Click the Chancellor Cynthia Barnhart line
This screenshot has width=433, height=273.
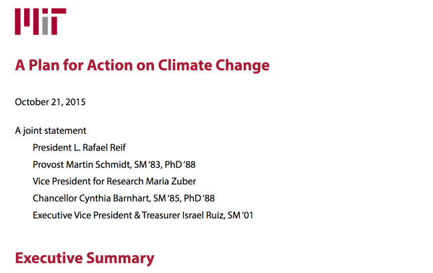pos(124,198)
